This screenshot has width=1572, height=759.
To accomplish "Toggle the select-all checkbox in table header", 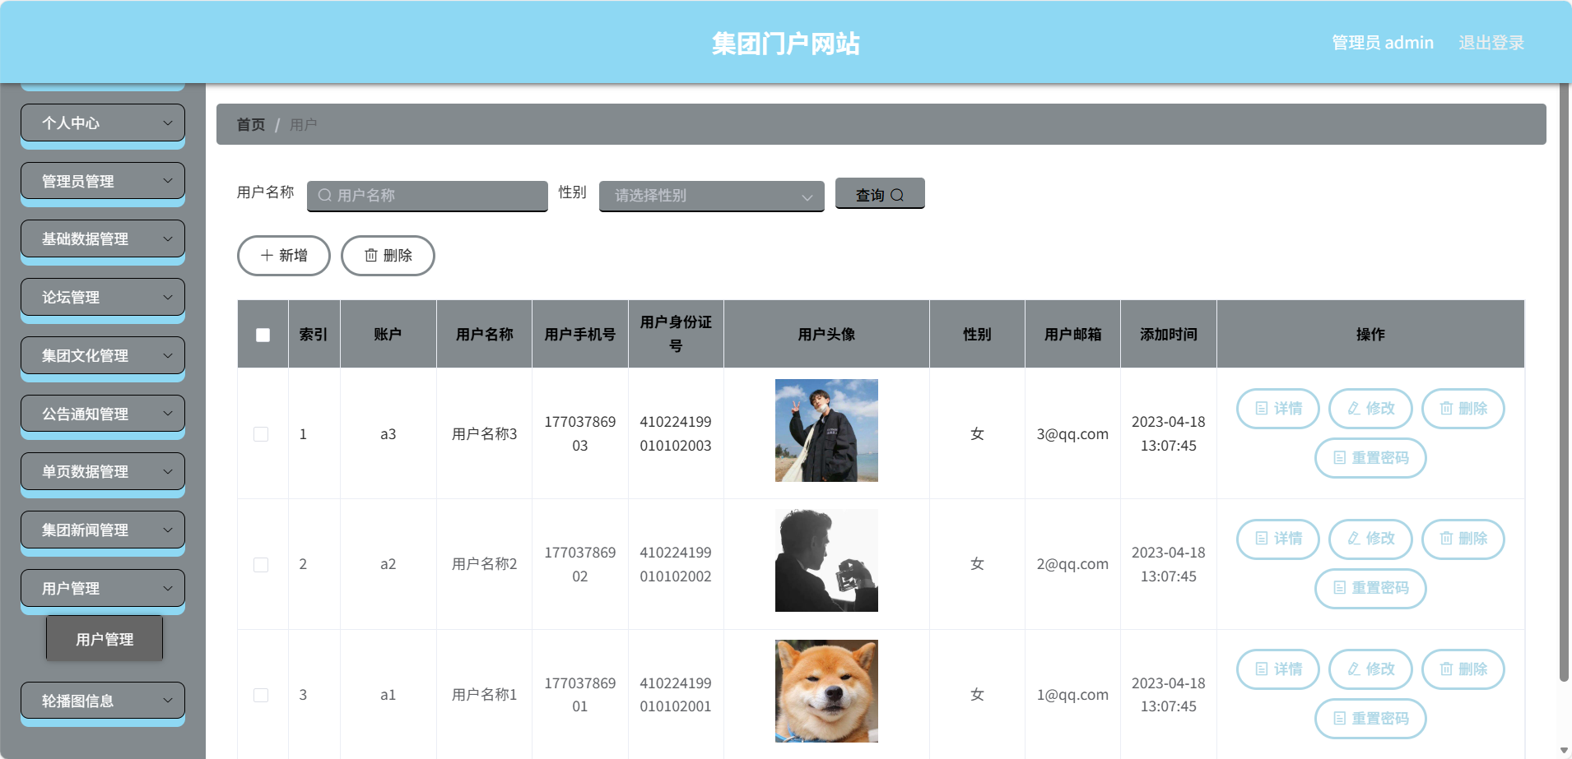I will click(263, 335).
